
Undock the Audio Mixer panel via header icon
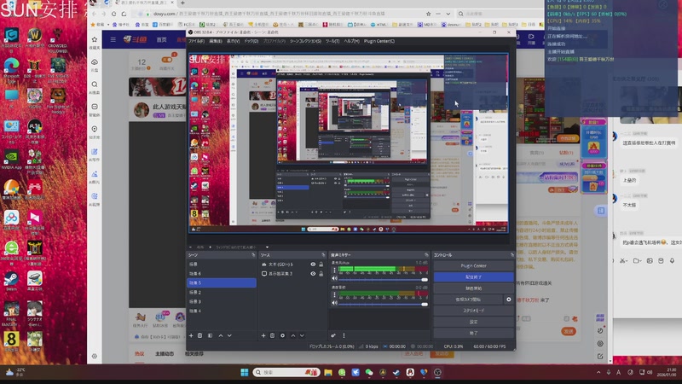[426, 254]
